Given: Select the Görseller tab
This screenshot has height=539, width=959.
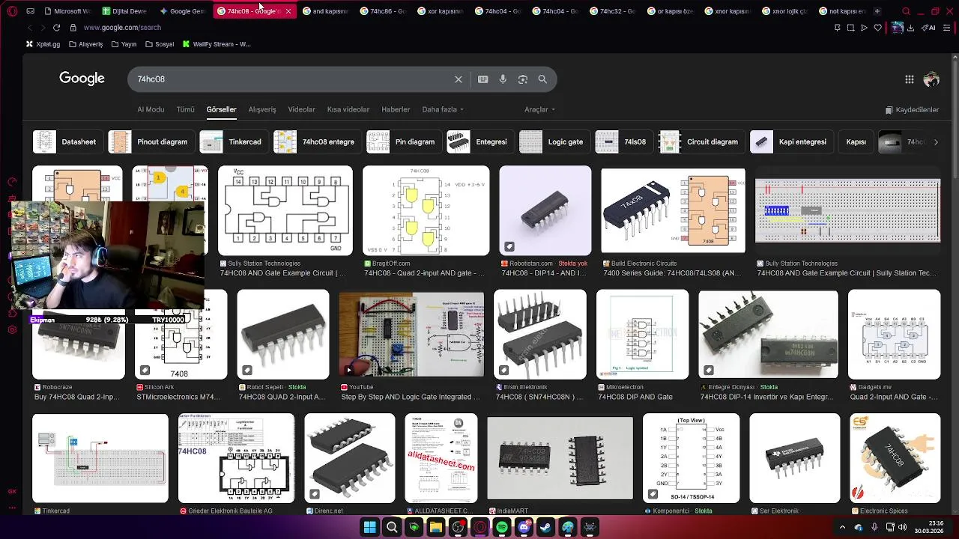Looking at the screenshot, I should [x=221, y=109].
